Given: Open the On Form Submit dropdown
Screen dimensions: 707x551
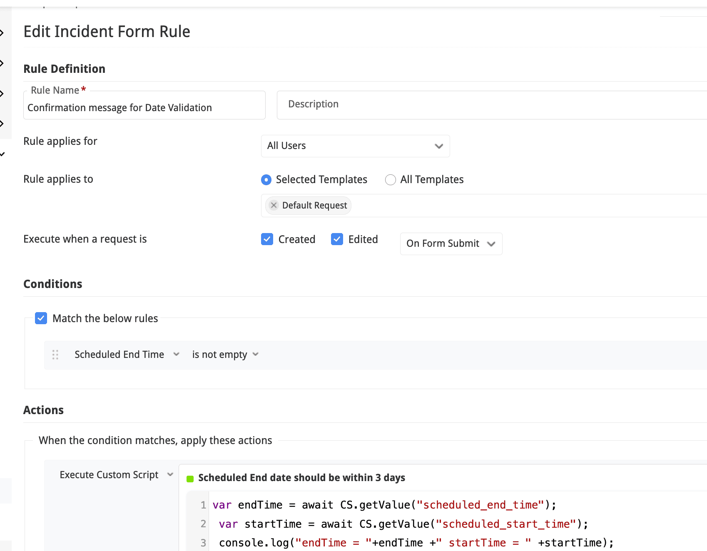Looking at the screenshot, I should (451, 244).
